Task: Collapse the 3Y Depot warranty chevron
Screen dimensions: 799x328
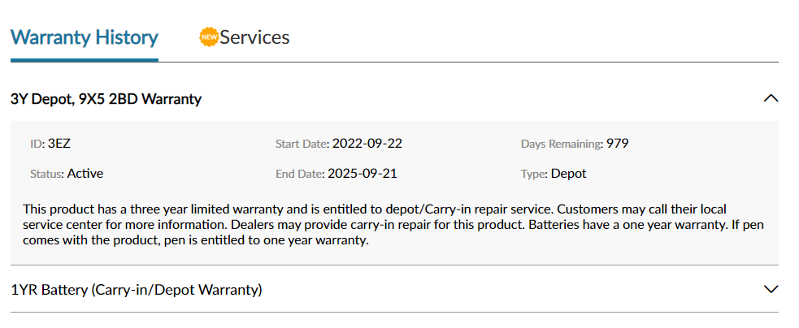Action: 771,98
